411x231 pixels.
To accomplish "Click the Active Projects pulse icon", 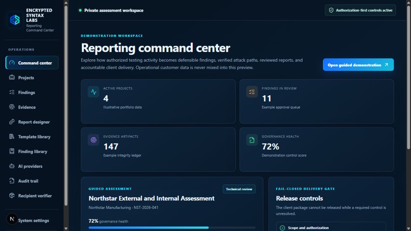I will (x=94, y=92).
